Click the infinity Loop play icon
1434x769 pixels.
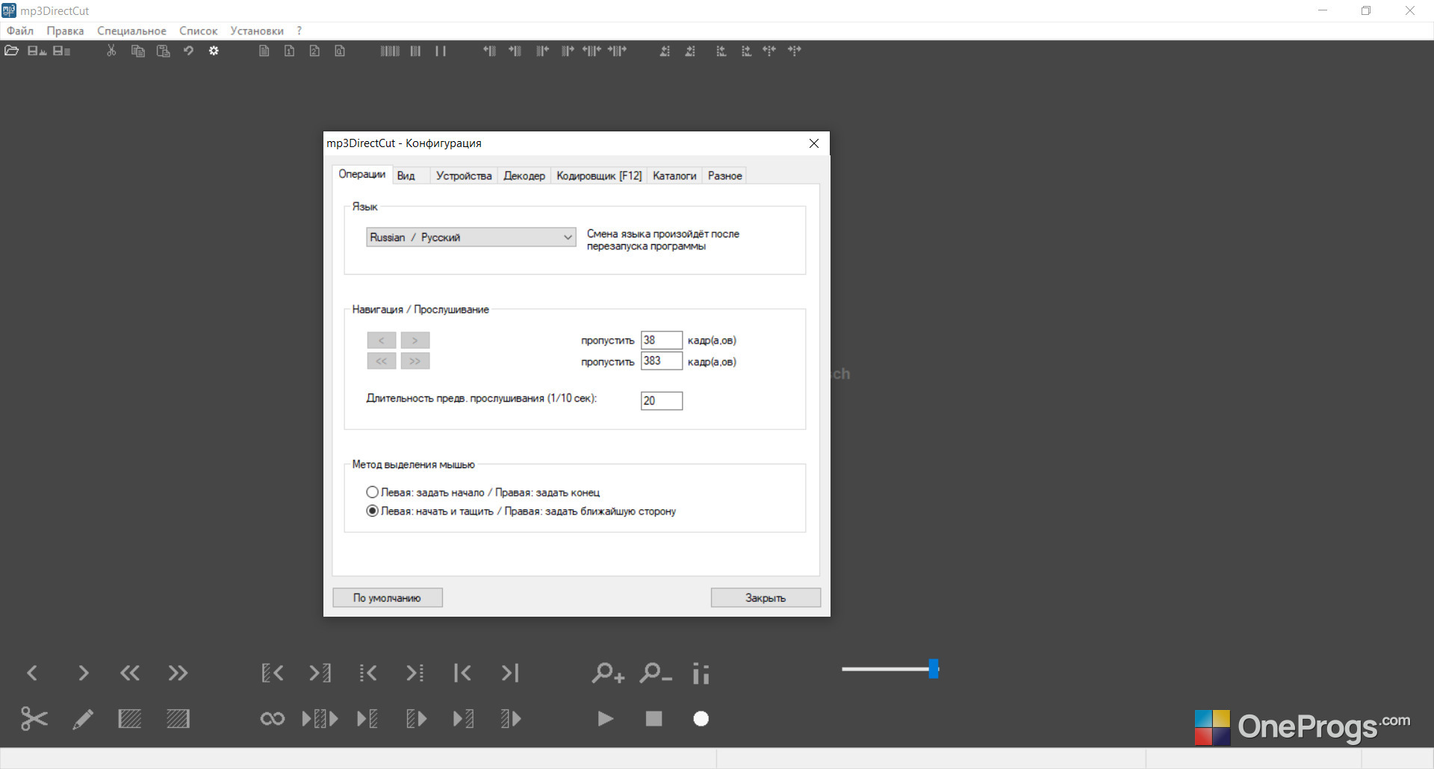272,719
